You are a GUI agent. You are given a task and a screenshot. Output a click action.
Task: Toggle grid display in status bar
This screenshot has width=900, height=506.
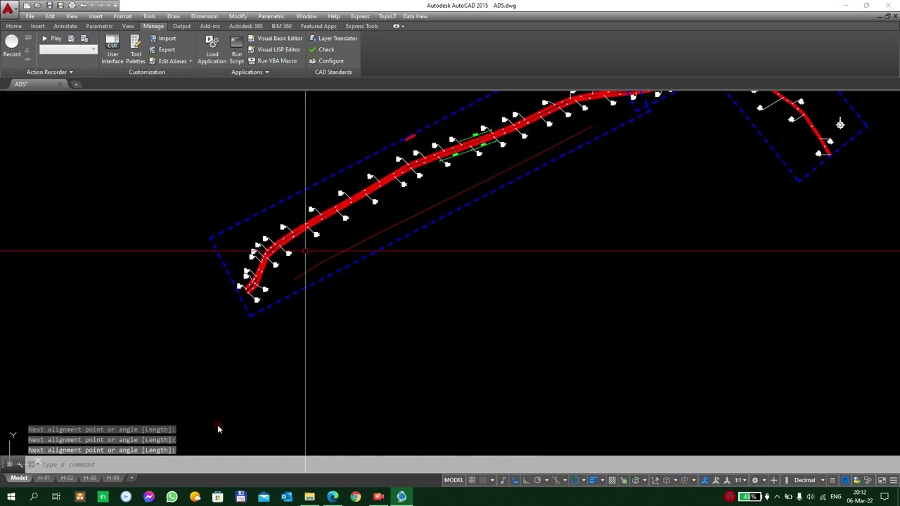click(472, 481)
